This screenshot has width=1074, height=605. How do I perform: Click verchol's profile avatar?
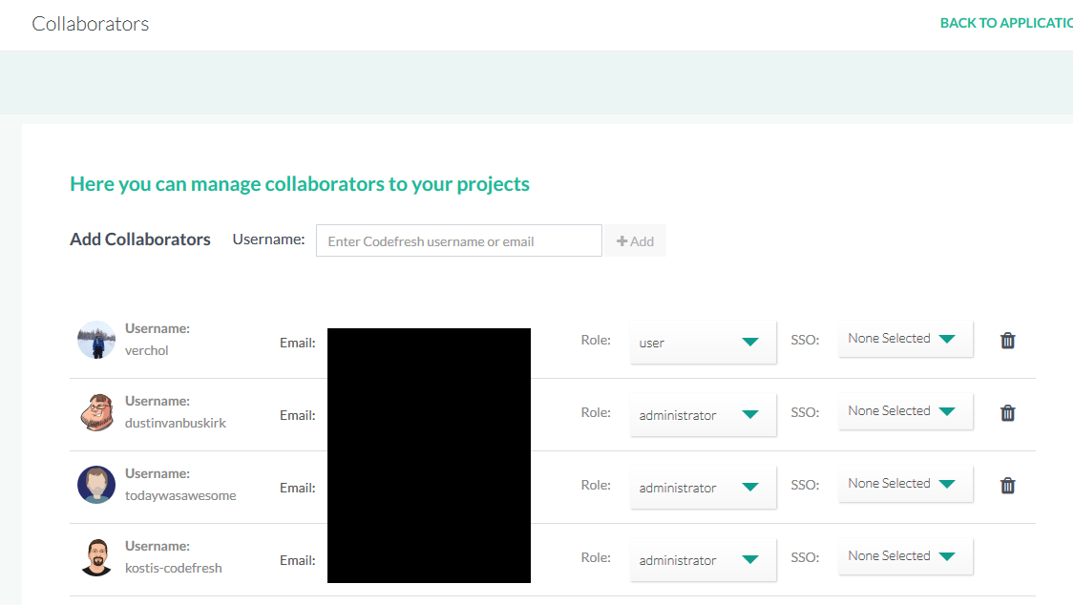click(96, 340)
